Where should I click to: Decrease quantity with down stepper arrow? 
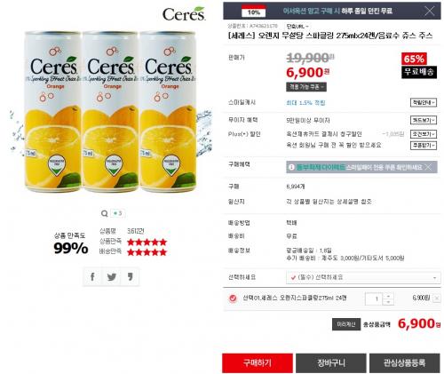pos(388,302)
